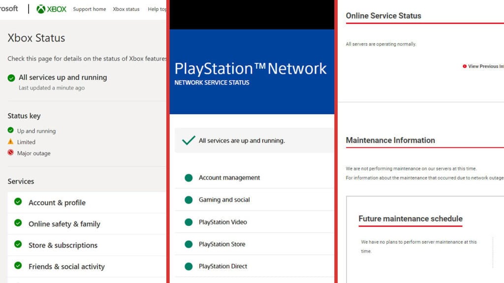Open the Support home menu item
Image resolution: width=504 pixels, height=283 pixels.
[x=89, y=9]
